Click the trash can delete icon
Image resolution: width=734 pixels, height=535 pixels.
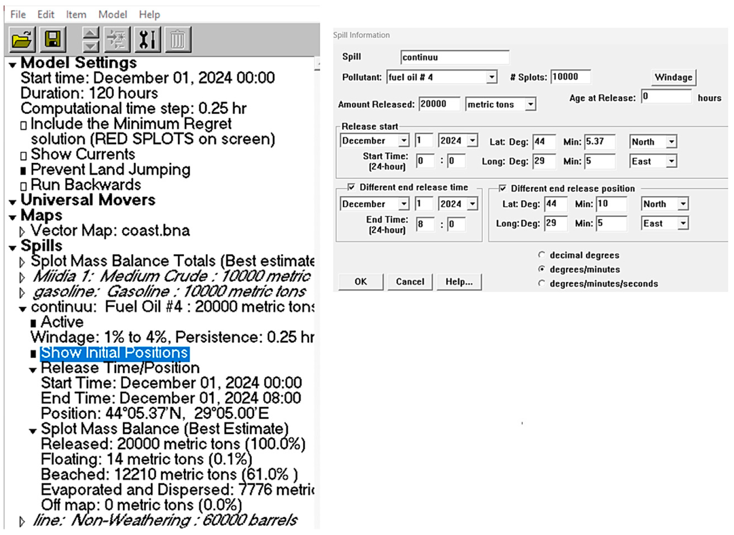[x=178, y=39]
